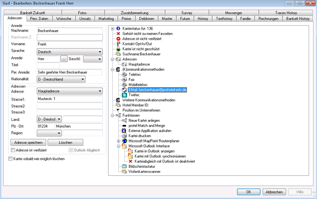Open the Debitoren tab
This screenshot has width=317, height=199.
click(x=147, y=19)
